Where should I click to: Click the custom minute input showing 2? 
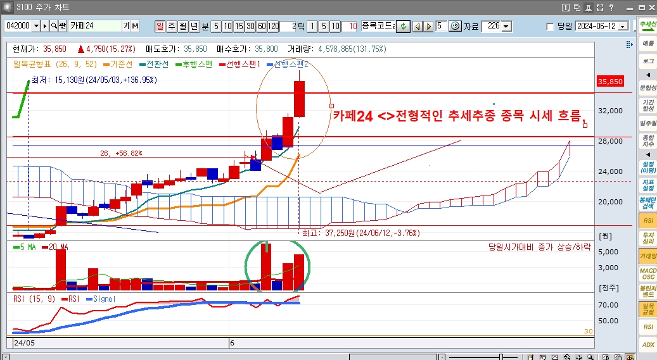coord(288,27)
